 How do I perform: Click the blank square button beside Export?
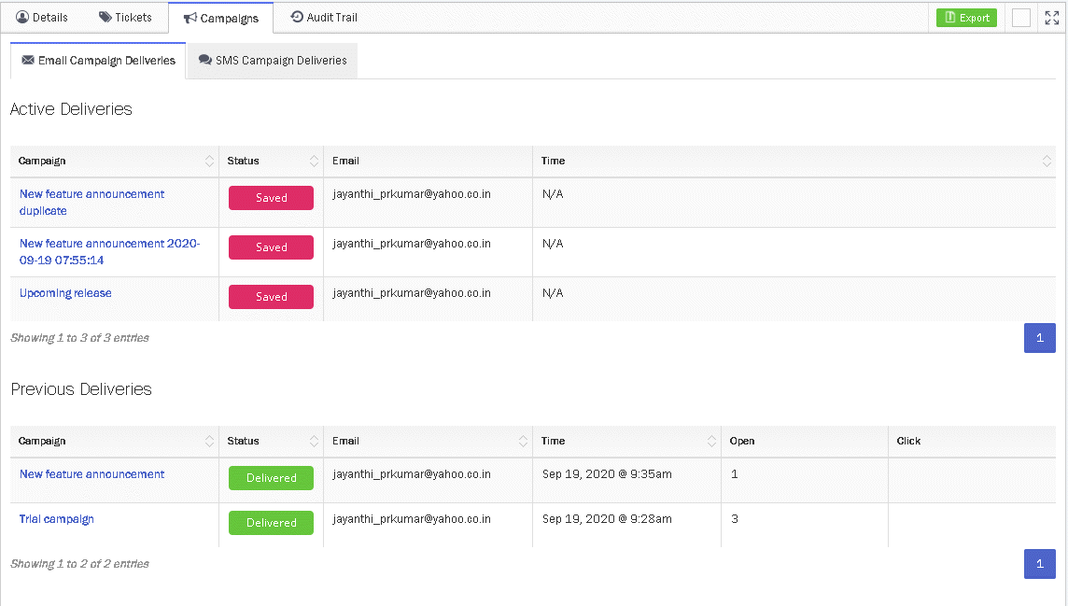(x=1021, y=18)
